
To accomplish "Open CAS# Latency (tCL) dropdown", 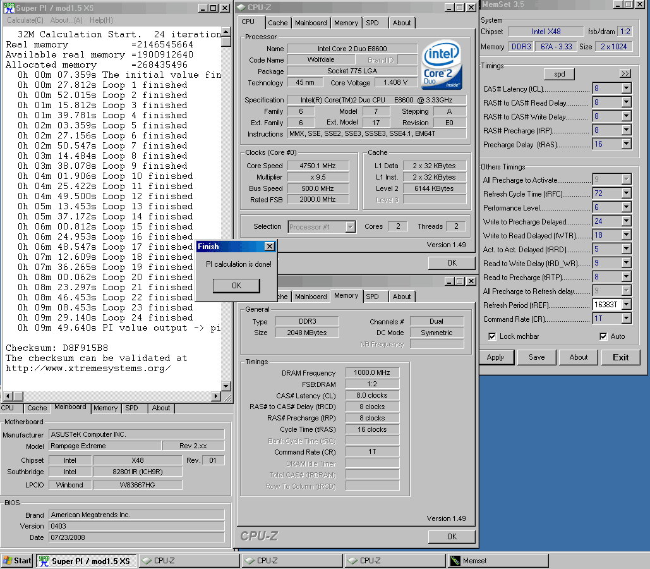I will point(627,88).
